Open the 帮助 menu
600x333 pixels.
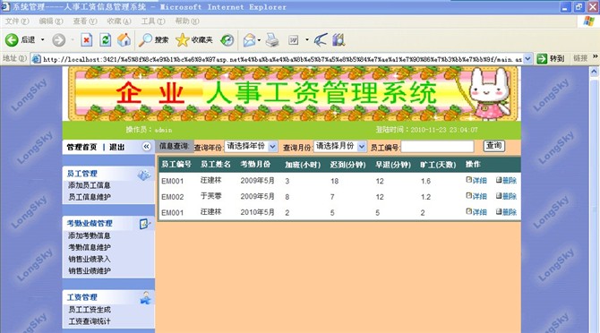[187, 21]
